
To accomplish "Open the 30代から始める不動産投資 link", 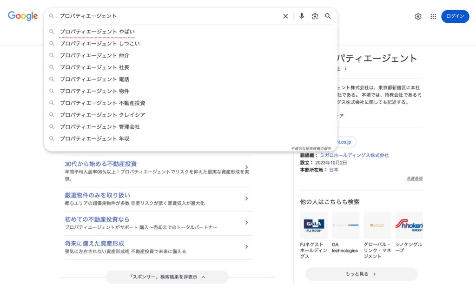I will pos(101,164).
